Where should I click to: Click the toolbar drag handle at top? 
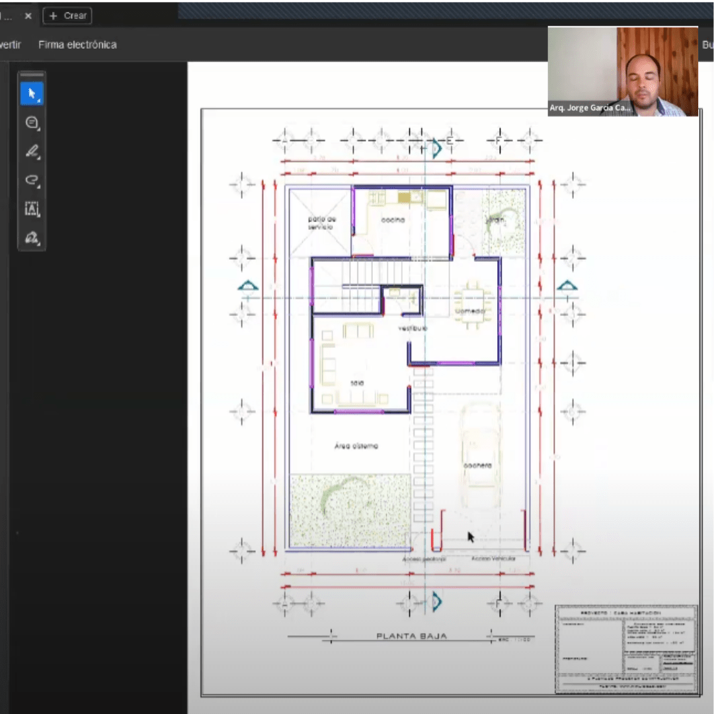pyautogui.click(x=32, y=75)
